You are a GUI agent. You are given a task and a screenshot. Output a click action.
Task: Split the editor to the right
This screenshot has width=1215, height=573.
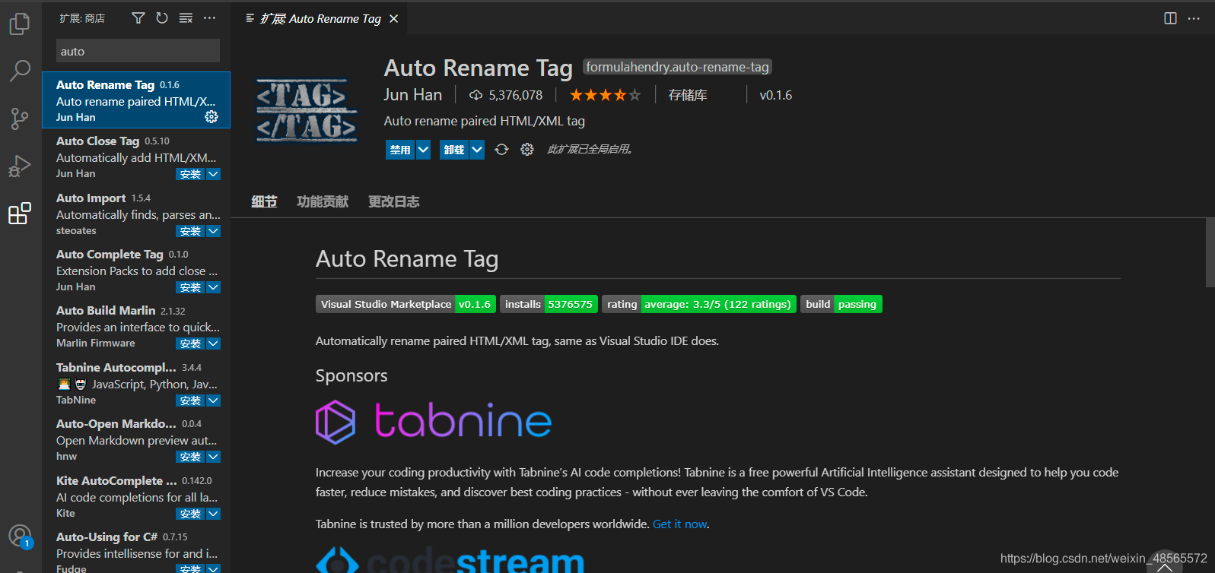coord(1170,18)
